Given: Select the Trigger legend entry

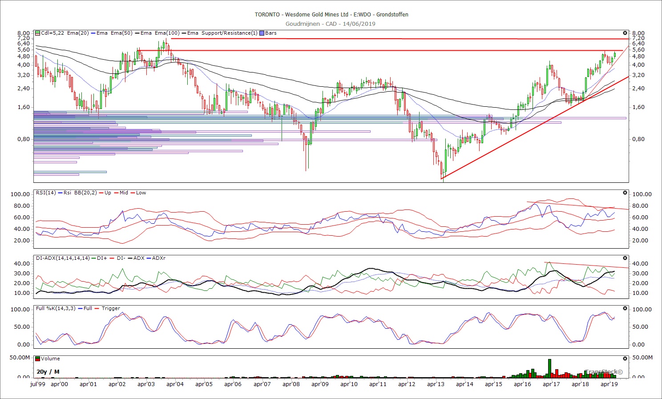Looking at the screenshot, I should [111, 308].
